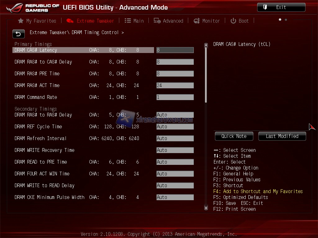Click the Monitor gauge icon
This screenshot has height=238, width=318.
[x=197, y=21]
